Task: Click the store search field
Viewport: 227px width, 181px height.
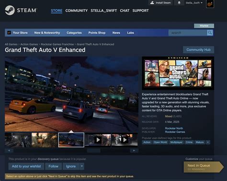Action: (x=188, y=33)
